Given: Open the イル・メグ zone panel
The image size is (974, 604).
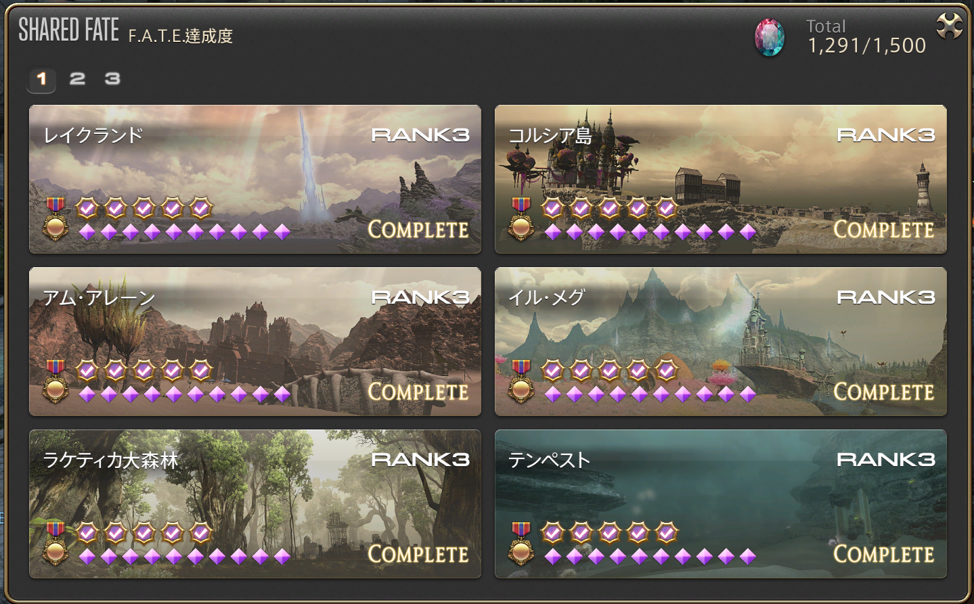Looking at the screenshot, I should [x=721, y=342].
